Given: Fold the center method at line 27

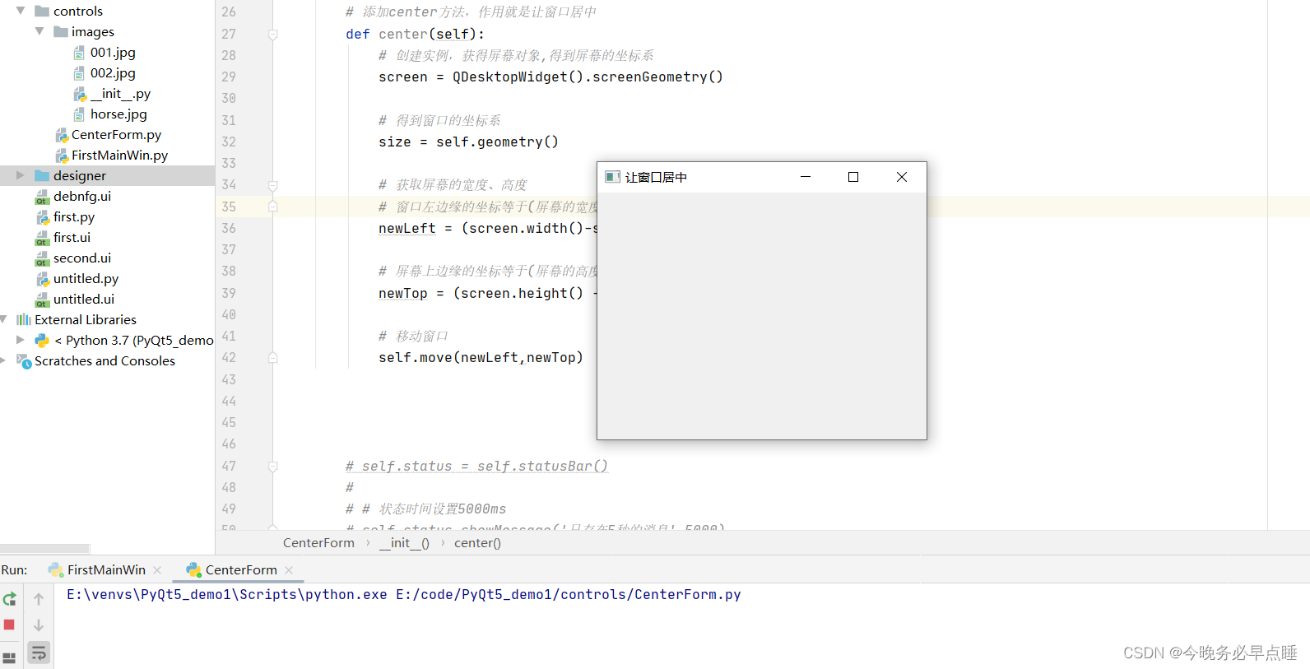Looking at the screenshot, I should click(x=272, y=35).
